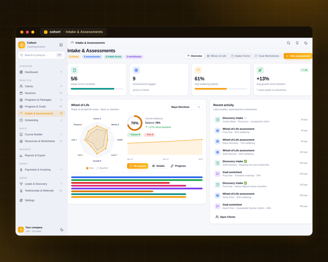Screen dimensions: 328x262
Task: Click the Details eye button
Action: coord(158,166)
